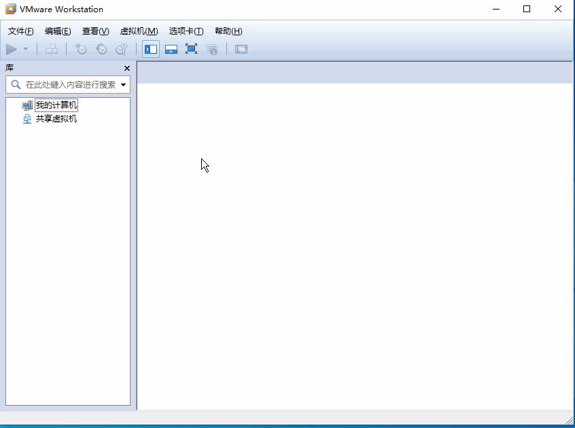
Task: Click the take snapshot icon
Action: coord(81,49)
